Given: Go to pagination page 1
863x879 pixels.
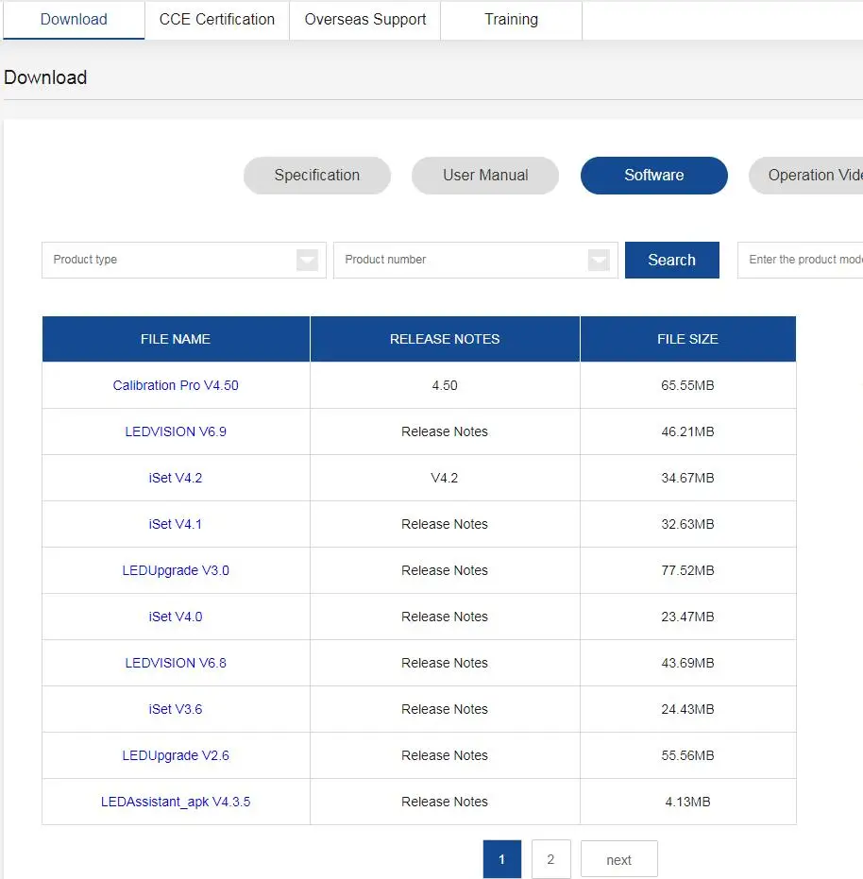Looking at the screenshot, I should coord(502,859).
